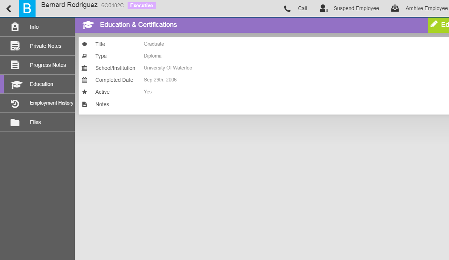Click Sep 29th, 2006 date value
449x260 pixels.
coord(160,80)
